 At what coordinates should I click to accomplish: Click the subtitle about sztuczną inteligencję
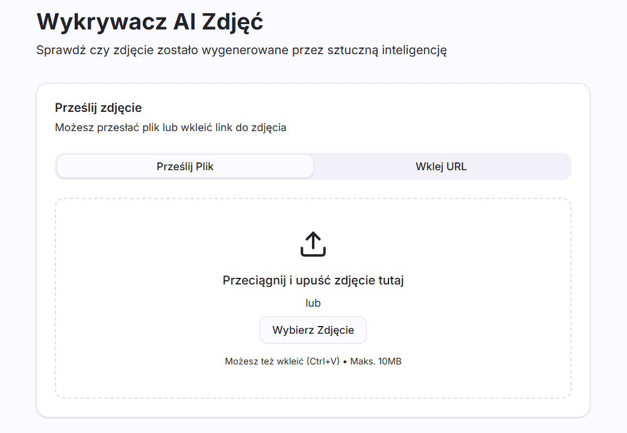pos(241,50)
